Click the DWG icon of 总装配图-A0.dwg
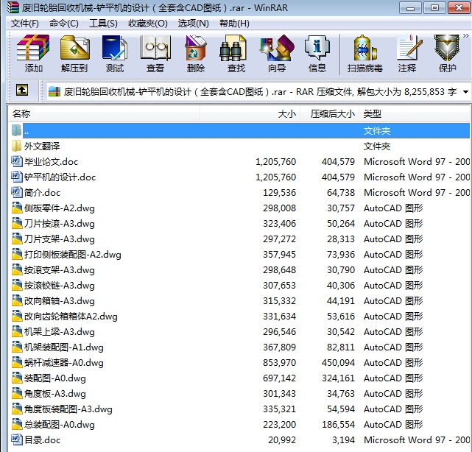 pos(16,424)
